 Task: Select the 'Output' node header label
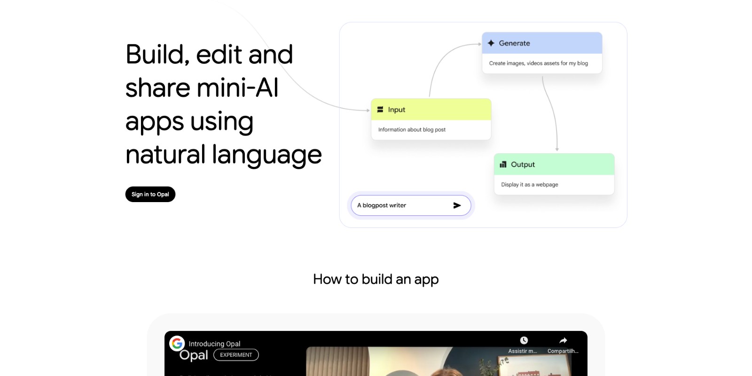click(x=523, y=164)
